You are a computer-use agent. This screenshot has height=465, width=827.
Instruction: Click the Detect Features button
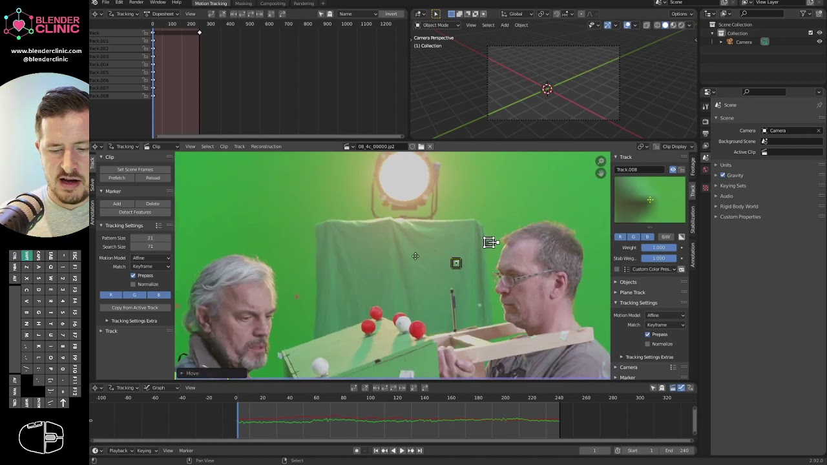point(135,212)
